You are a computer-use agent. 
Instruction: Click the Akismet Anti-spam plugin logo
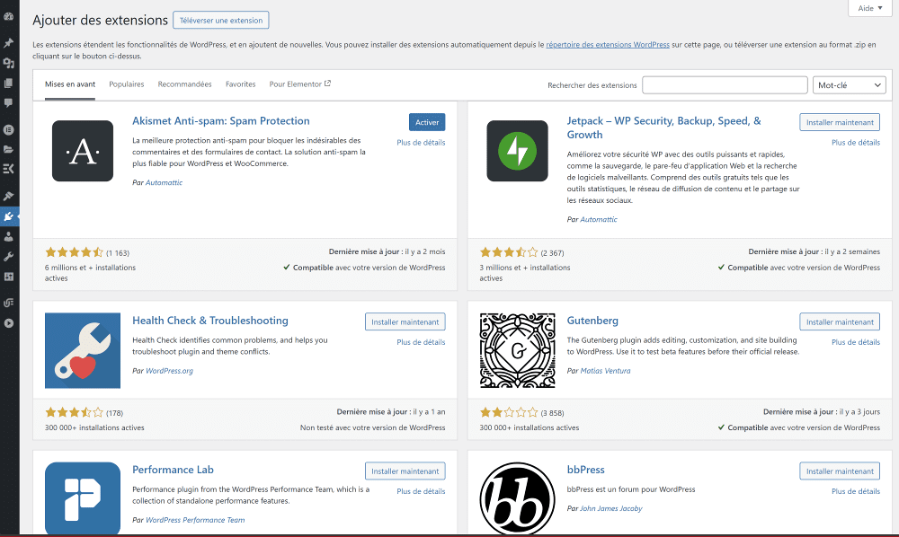(x=83, y=151)
